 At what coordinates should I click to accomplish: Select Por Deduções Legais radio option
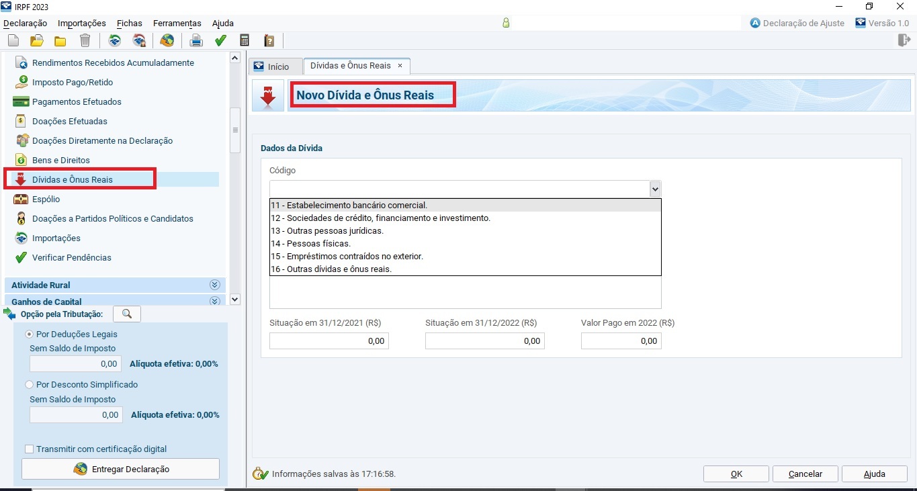point(29,334)
